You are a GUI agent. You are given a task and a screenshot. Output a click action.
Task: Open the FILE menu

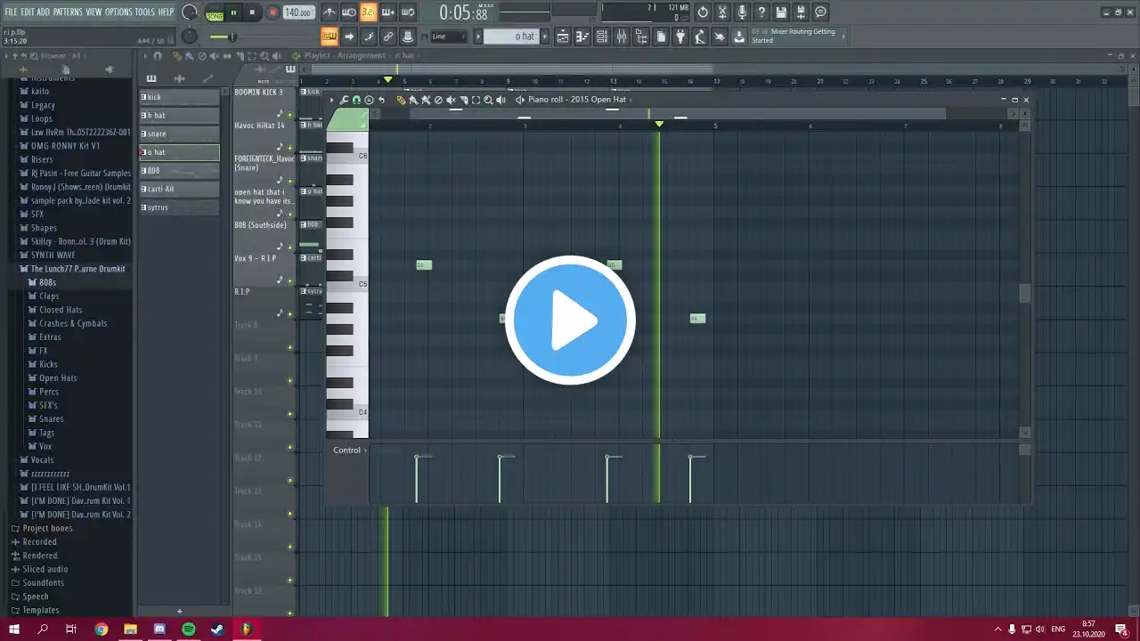(x=11, y=12)
